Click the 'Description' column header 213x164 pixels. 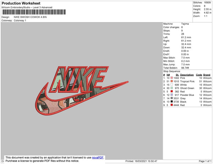pos(187,75)
